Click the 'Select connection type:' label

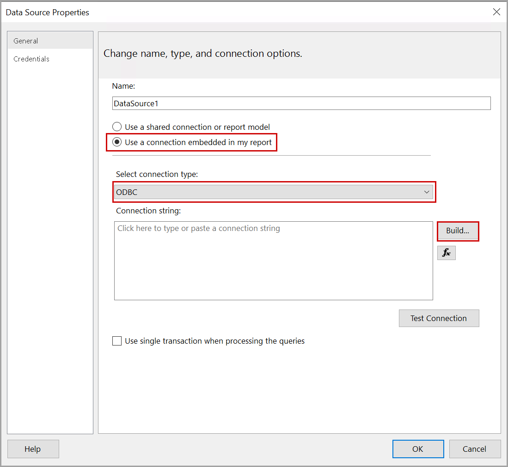click(x=157, y=174)
